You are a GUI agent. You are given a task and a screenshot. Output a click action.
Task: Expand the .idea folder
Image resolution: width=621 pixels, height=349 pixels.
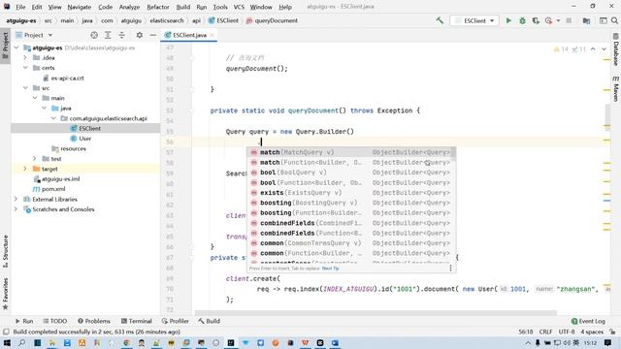click(25, 58)
